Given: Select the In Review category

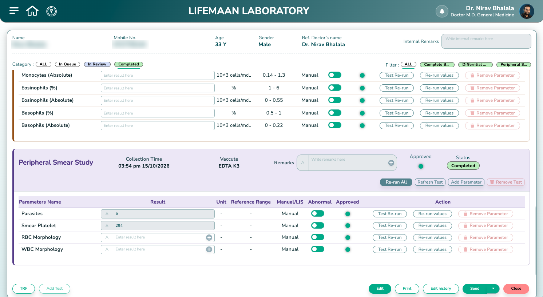Looking at the screenshot, I should click(x=97, y=64).
